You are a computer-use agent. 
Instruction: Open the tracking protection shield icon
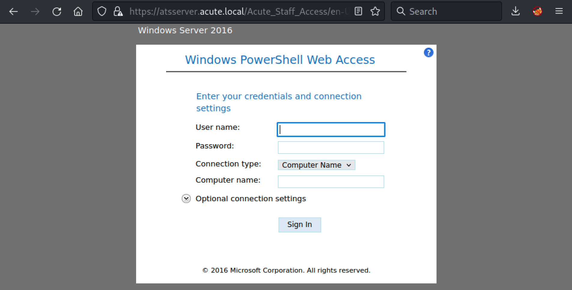[x=102, y=11]
